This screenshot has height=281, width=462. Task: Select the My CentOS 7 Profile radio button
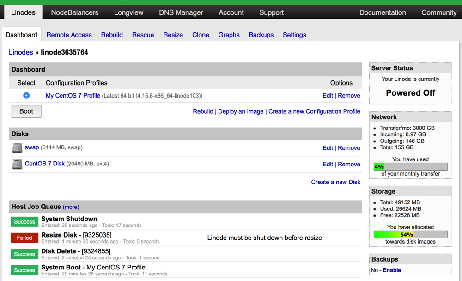26,96
